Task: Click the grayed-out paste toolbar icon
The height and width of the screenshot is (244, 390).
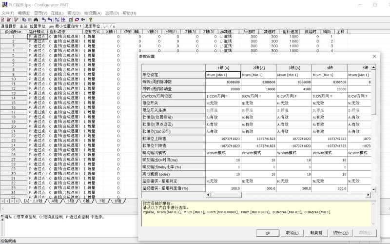Action: click(x=30, y=20)
